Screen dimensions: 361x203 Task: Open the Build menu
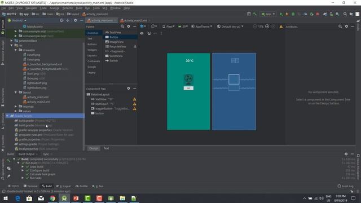[x=79, y=8]
